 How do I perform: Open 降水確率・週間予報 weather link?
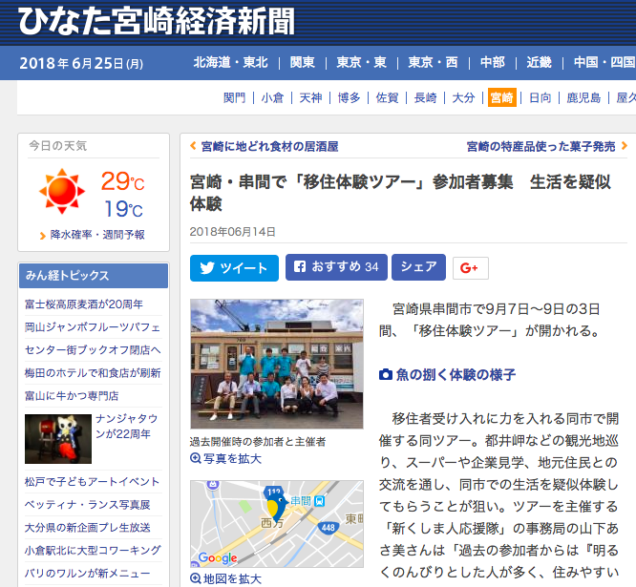click(x=97, y=235)
